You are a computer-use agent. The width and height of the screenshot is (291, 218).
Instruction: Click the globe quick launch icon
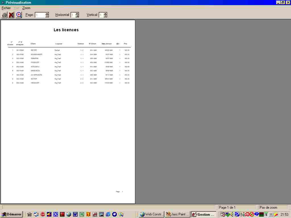pyautogui.click(x=69, y=215)
